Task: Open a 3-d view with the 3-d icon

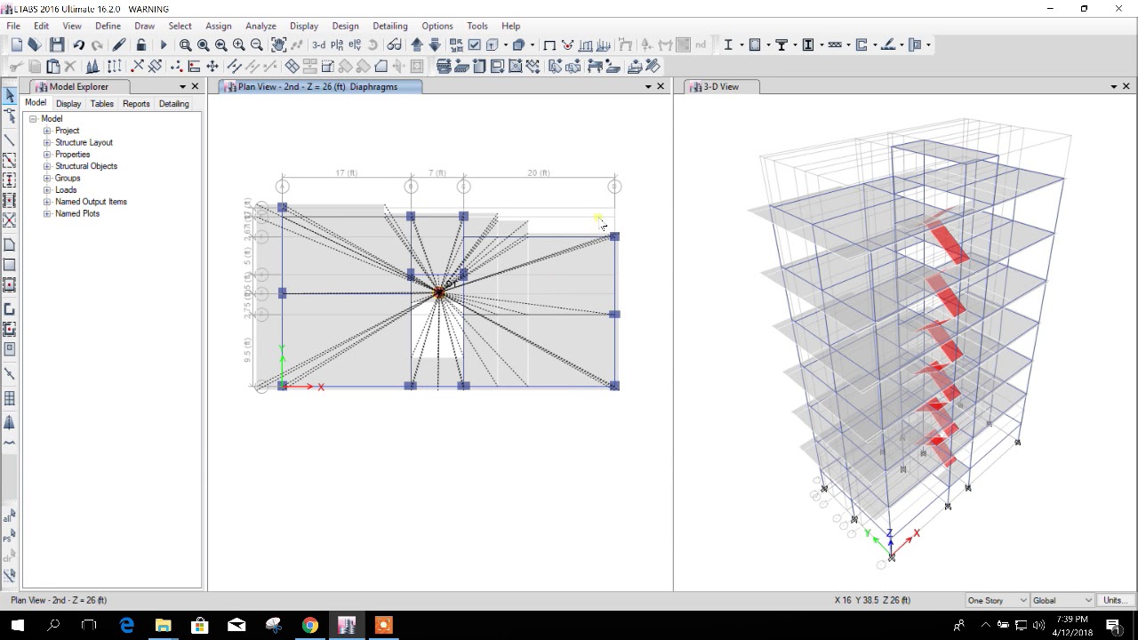Action: coord(317,44)
